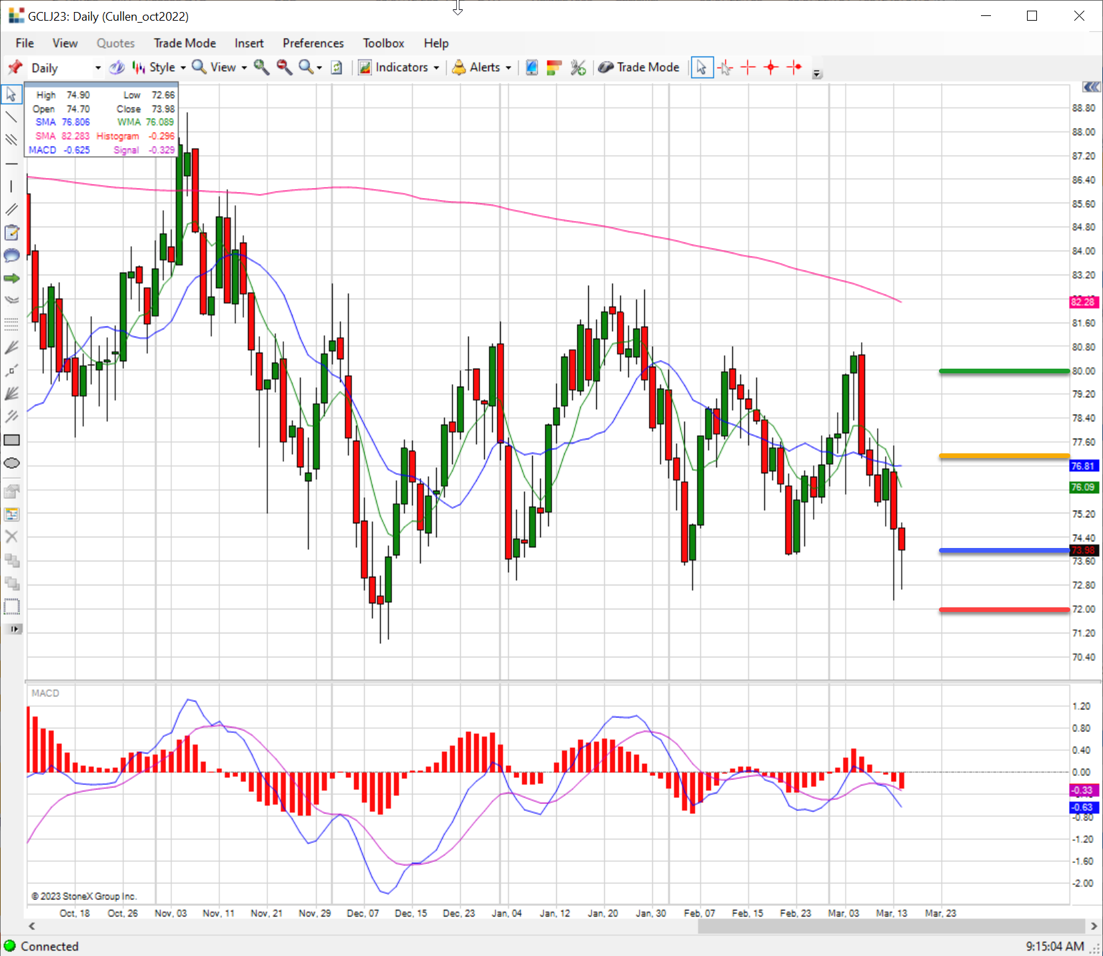Click the colored bars icon in toolbar
1103x956 pixels.
click(554, 67)
